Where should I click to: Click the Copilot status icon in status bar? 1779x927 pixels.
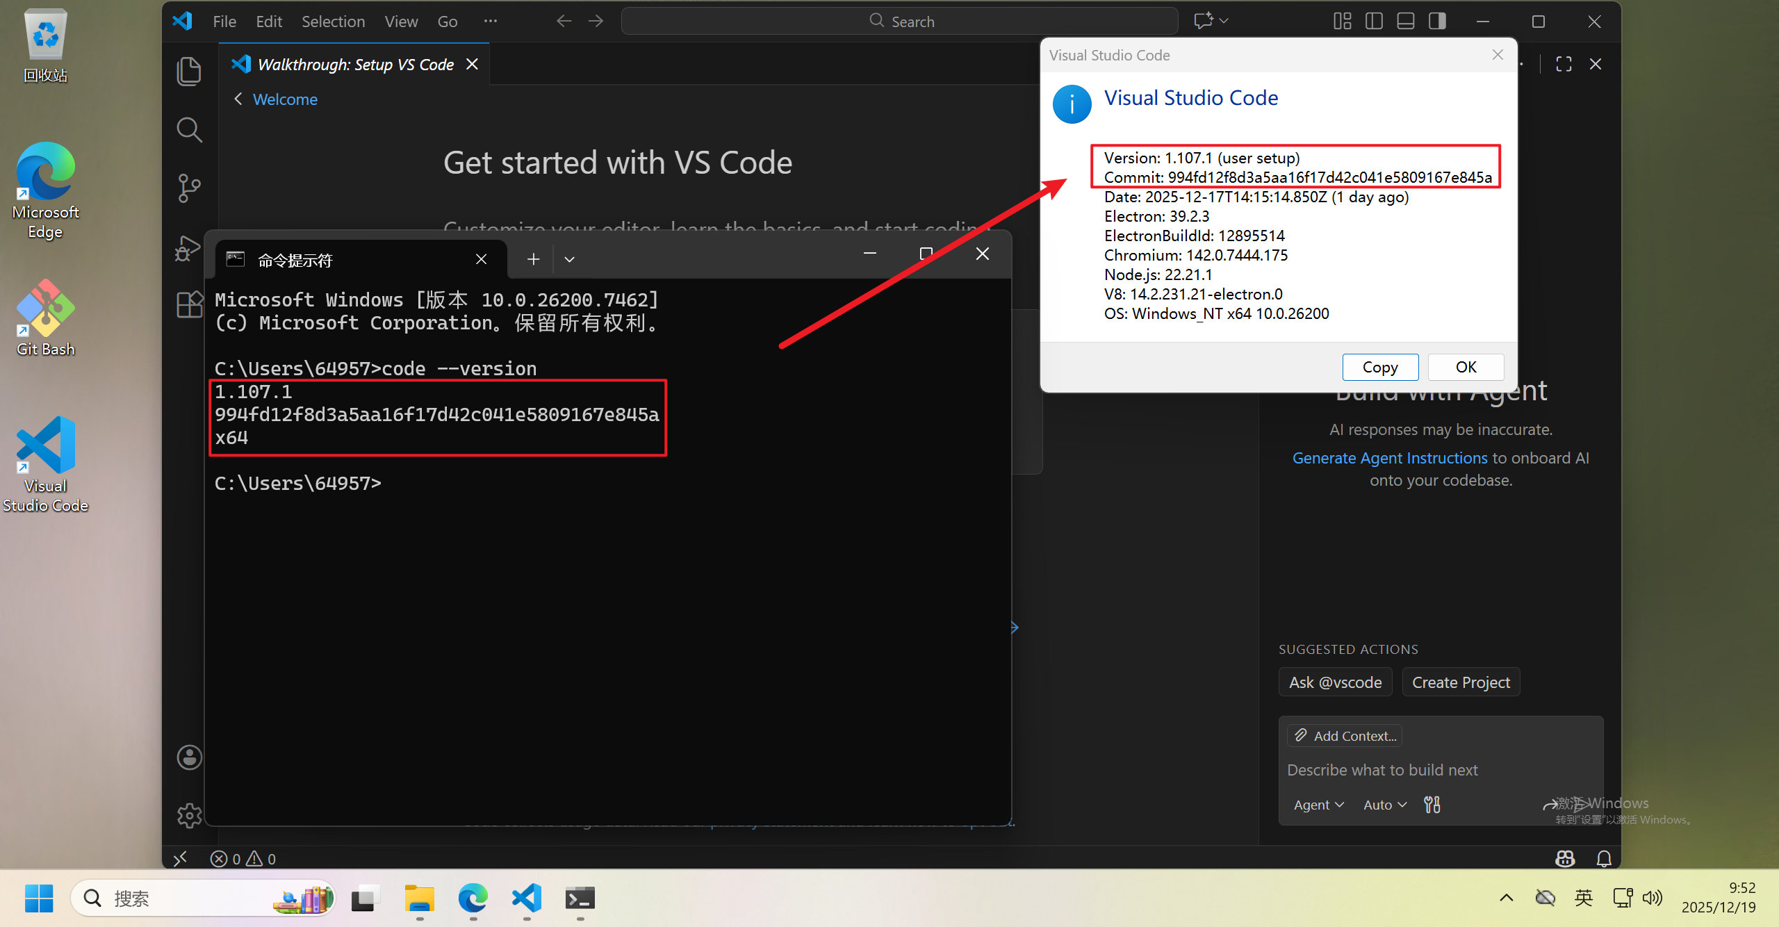pyautogui.click(x=1565, y=859)
